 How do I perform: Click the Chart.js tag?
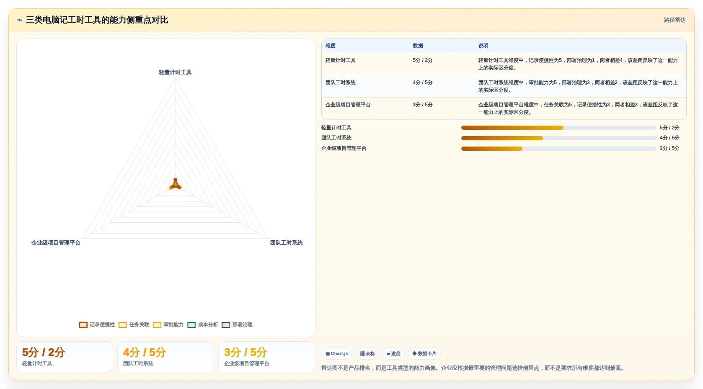pos(337,354)
